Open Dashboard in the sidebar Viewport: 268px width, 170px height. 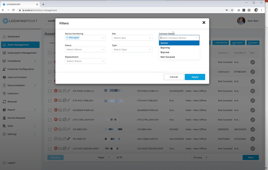[x=13, y=37]
